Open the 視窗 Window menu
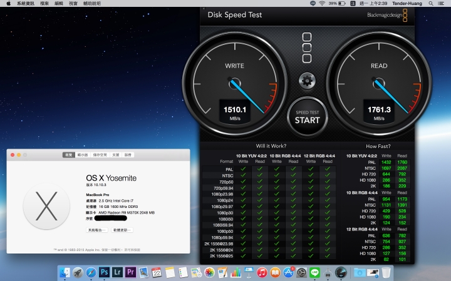The width and height of the screenshot is (451, 281). (73, 4)
